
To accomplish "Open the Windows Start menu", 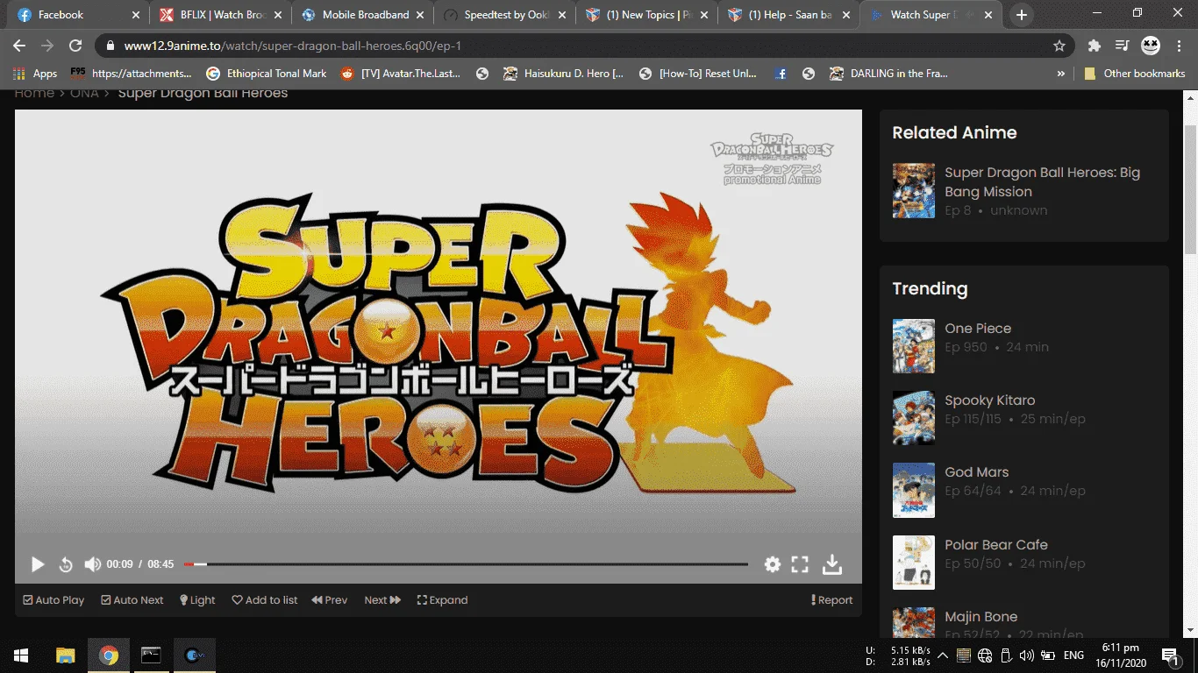I will tap(21, 655).
